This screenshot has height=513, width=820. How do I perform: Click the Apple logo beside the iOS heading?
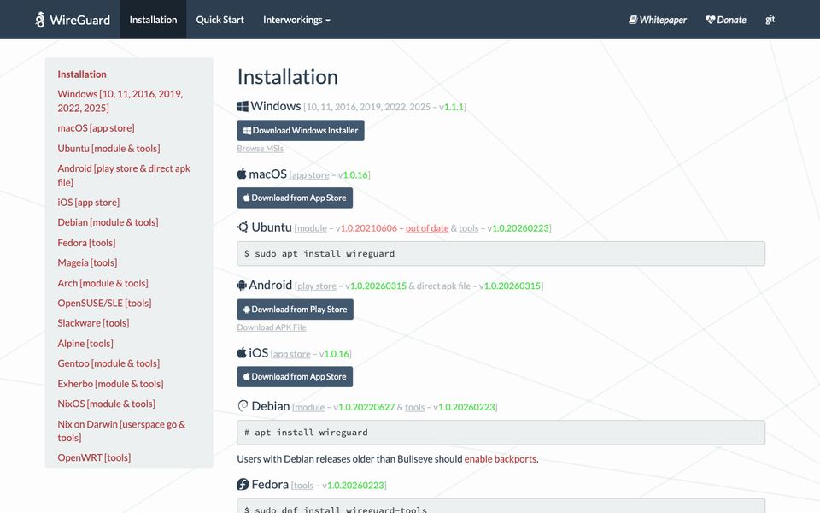[241, 352]
